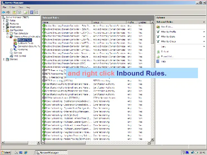207x155 pixels.
Task: Click the Back arrow in the toolbar
Action: coord(4,12)
